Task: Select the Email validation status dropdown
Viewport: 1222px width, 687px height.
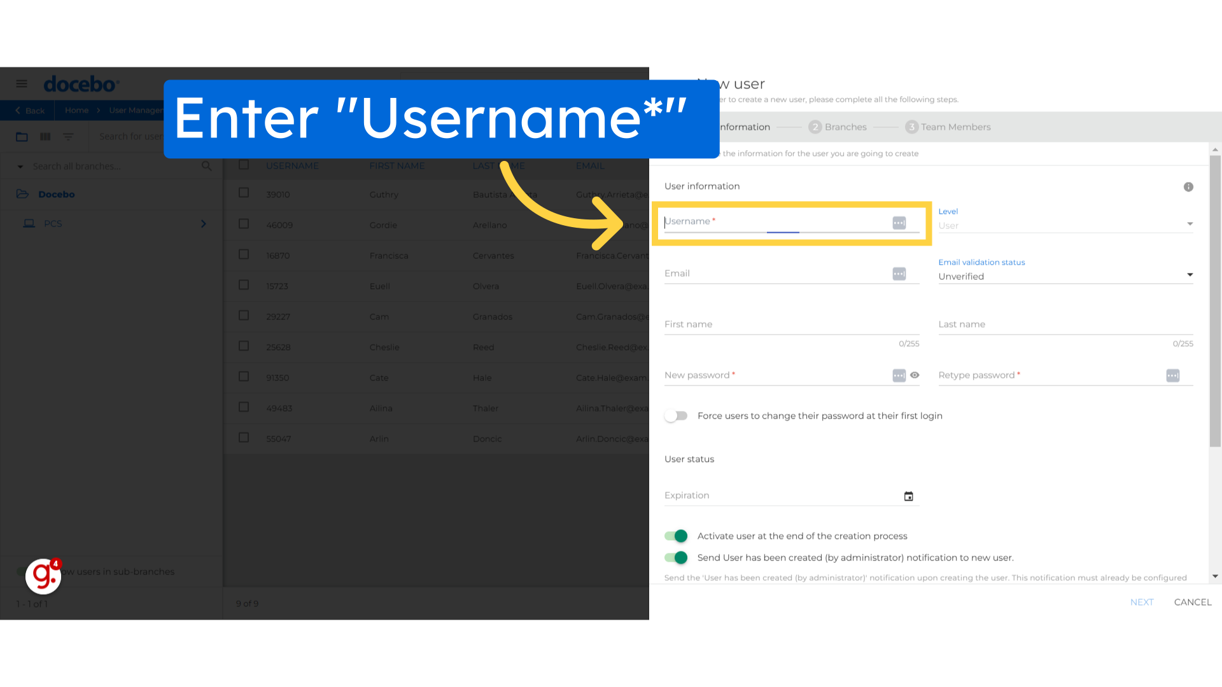Action: point(1066,276)
